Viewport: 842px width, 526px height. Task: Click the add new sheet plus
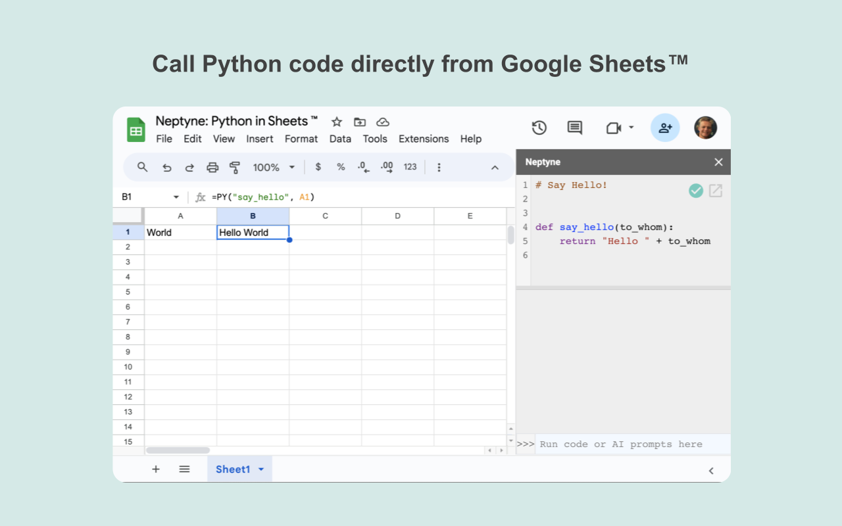pos(156,469)
